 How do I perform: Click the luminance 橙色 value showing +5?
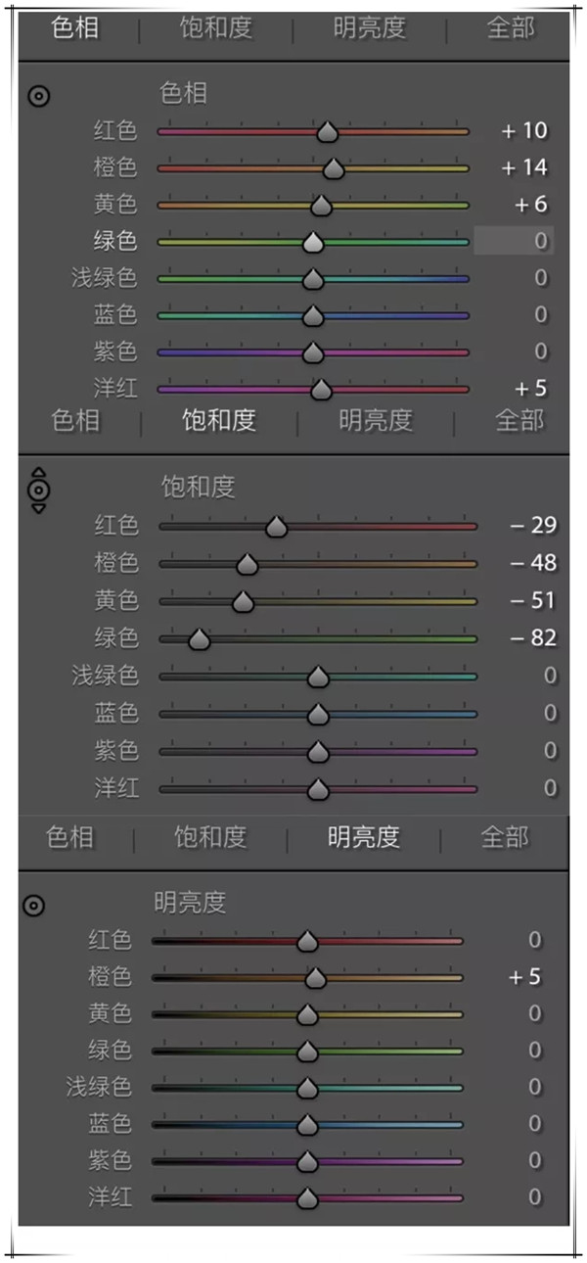coord(524,977)
